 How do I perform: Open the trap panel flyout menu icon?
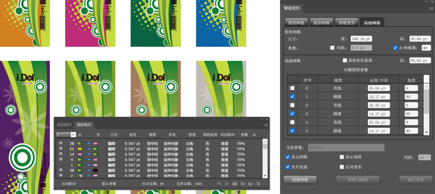coord(266,125)
